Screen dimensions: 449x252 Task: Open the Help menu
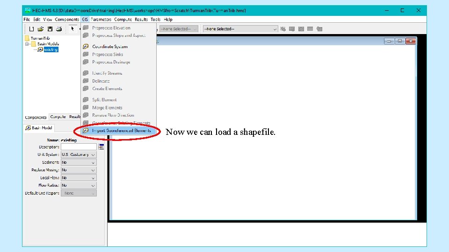[168, 20]
